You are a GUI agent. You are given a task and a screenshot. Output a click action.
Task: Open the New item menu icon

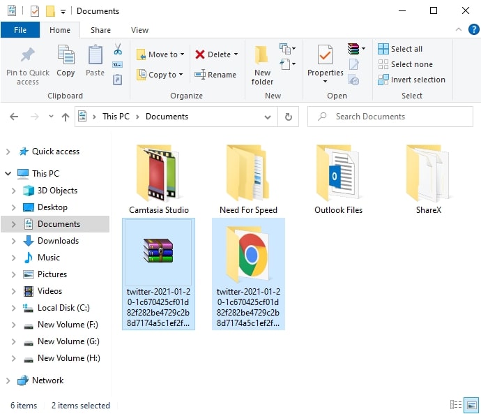[x=287, y=49]
